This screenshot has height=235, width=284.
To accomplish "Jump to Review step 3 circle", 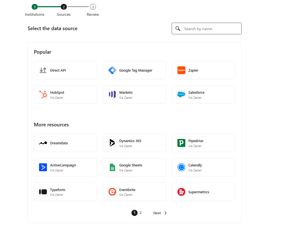I will [93, 7].
